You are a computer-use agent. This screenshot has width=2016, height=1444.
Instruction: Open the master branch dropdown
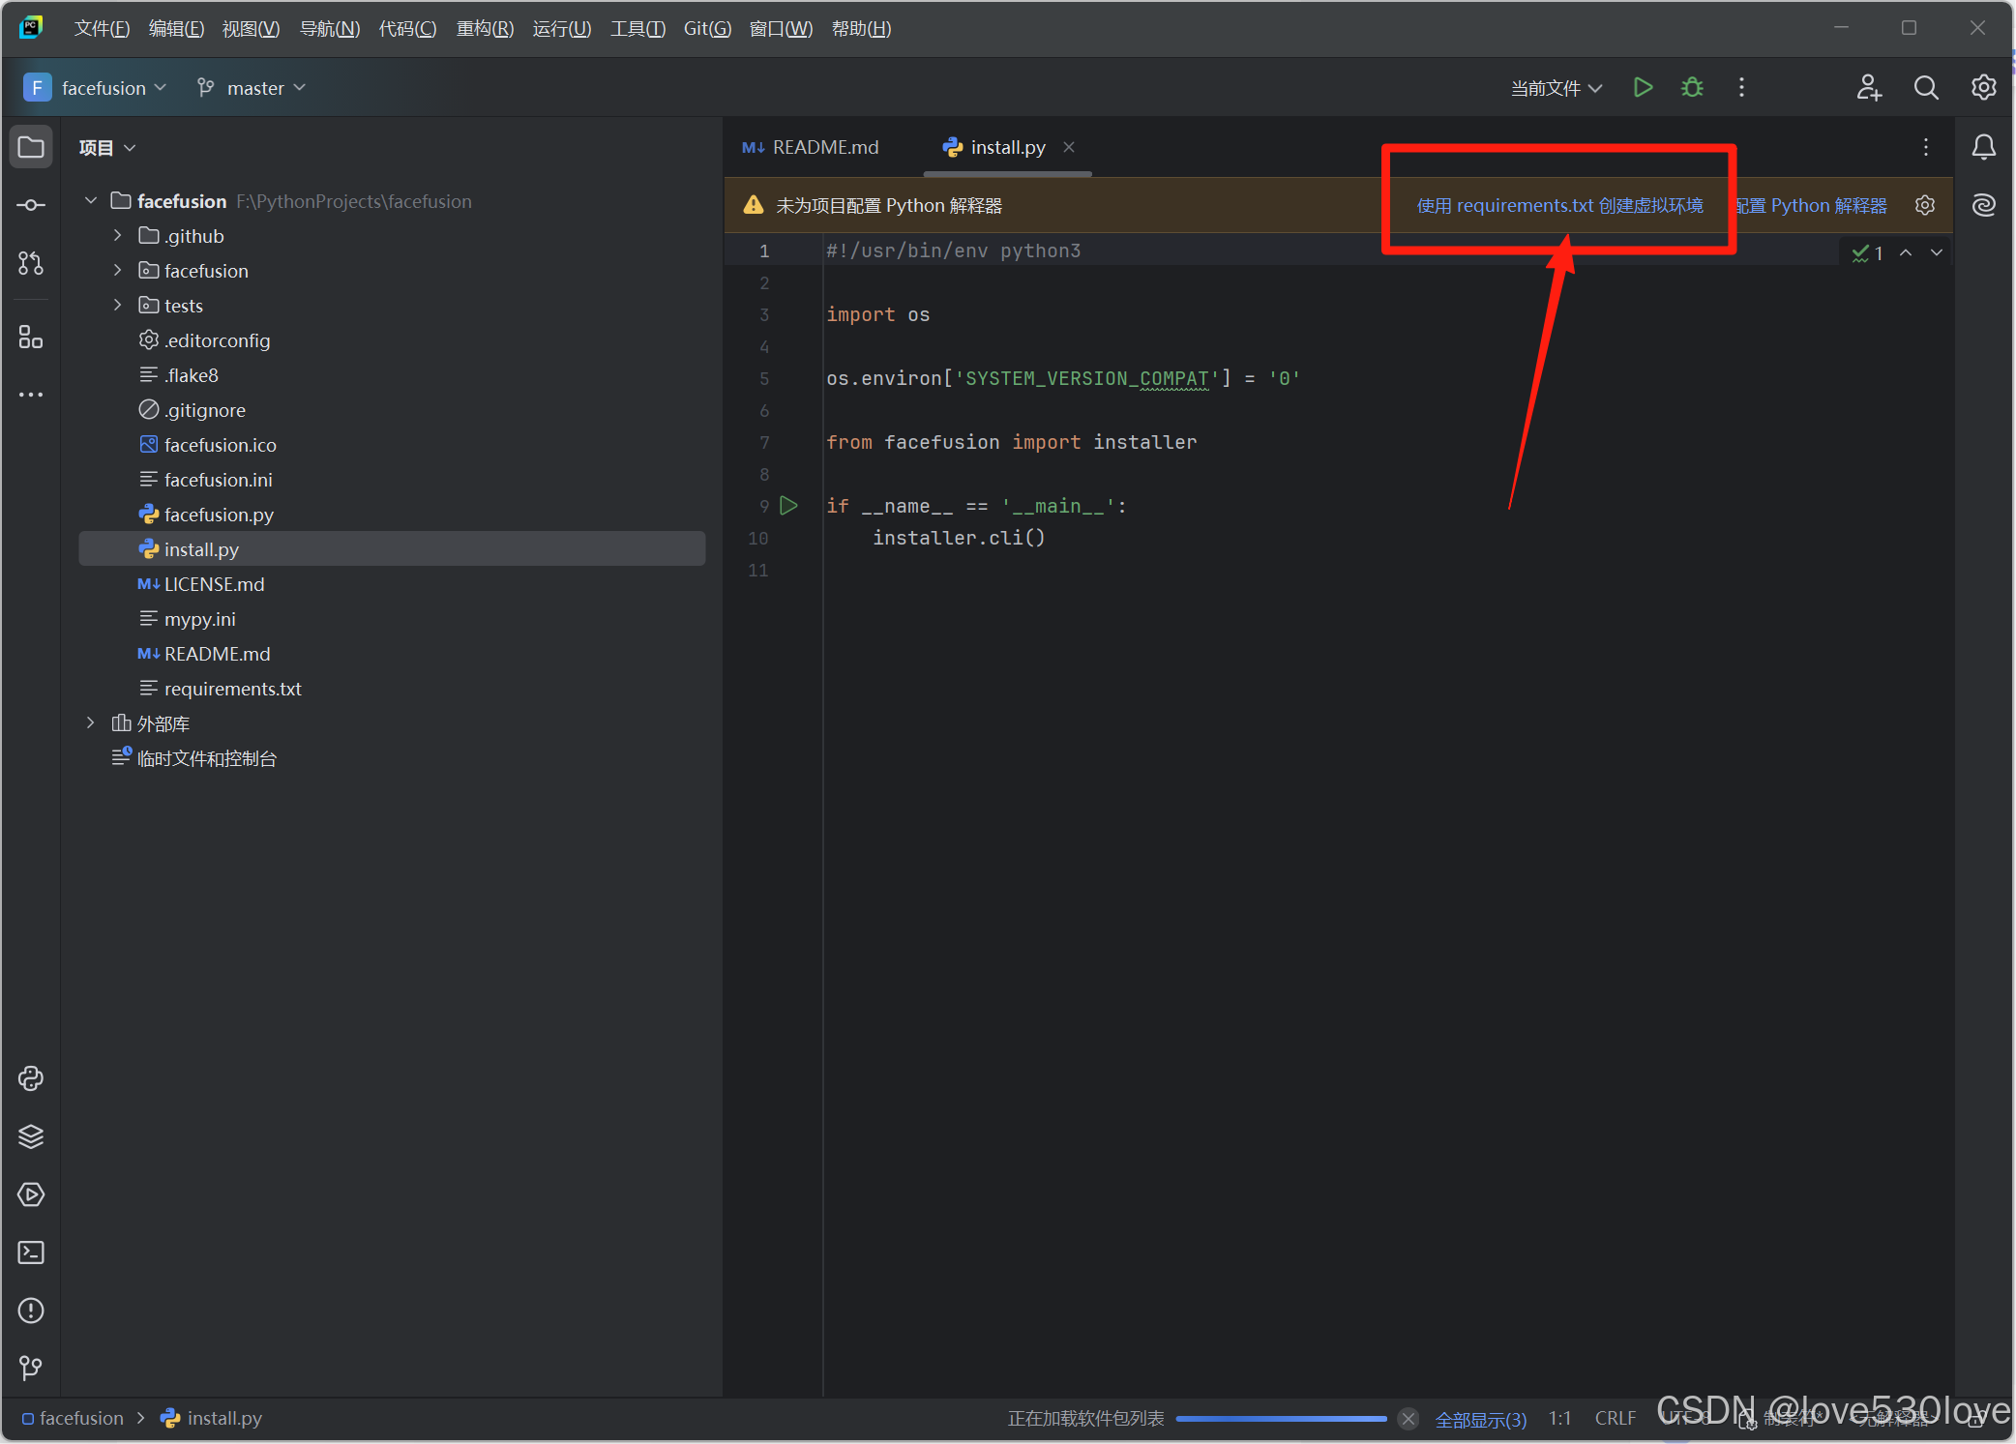(253, 88)
